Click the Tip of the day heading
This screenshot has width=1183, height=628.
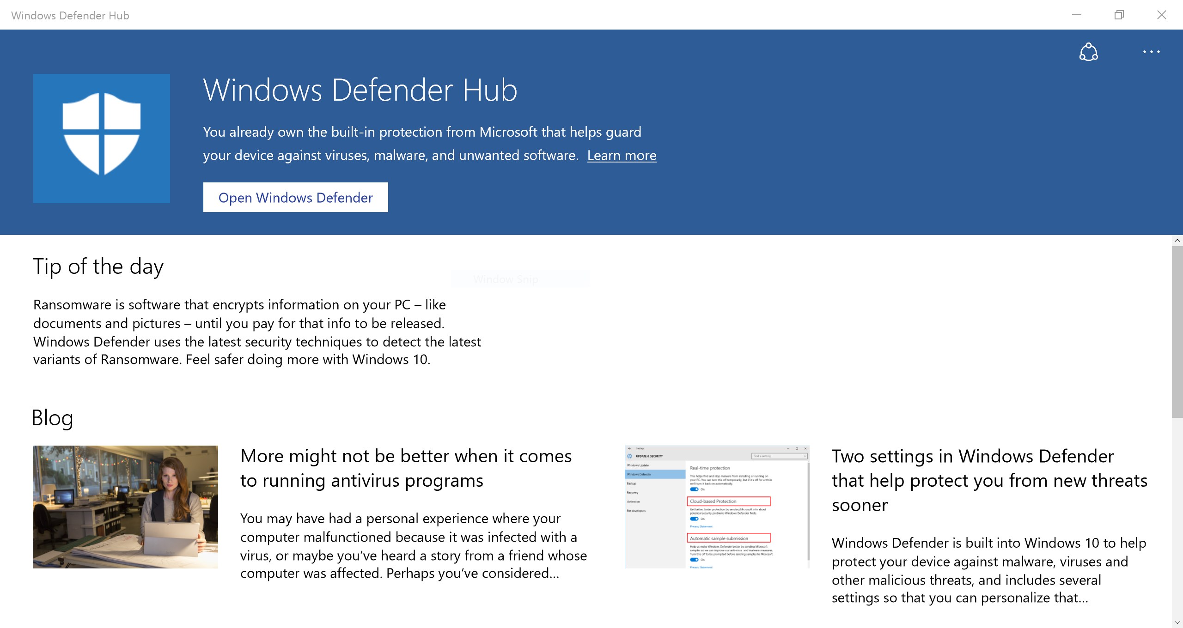98,267
